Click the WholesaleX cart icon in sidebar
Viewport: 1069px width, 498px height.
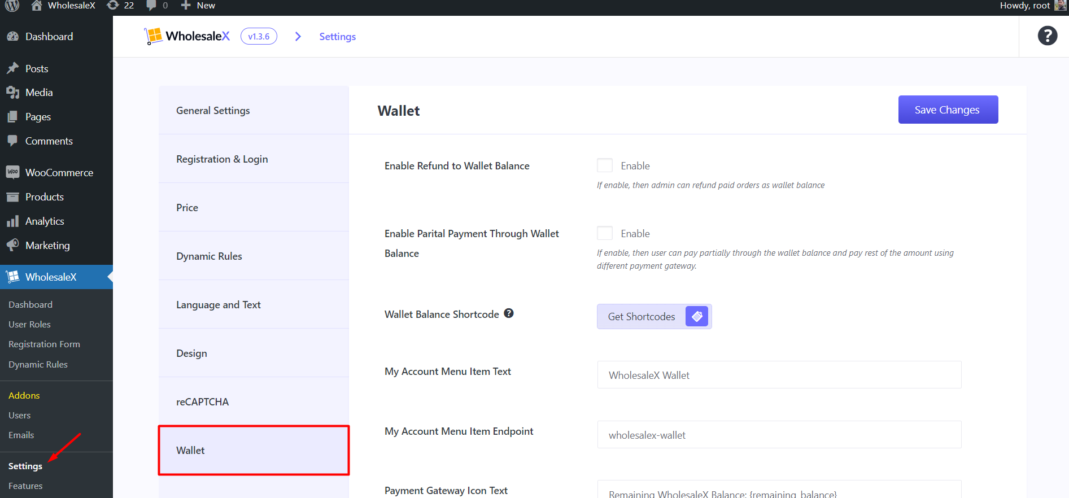pyautogui.click(x=13, y=277)
